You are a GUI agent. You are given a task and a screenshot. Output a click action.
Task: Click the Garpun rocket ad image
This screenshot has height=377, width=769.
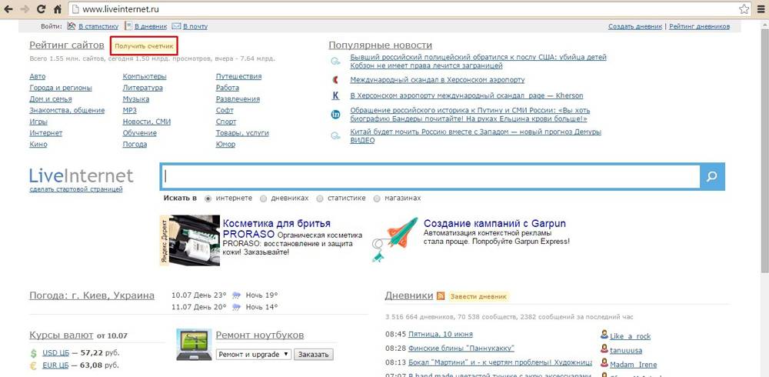tap(394, 239)
